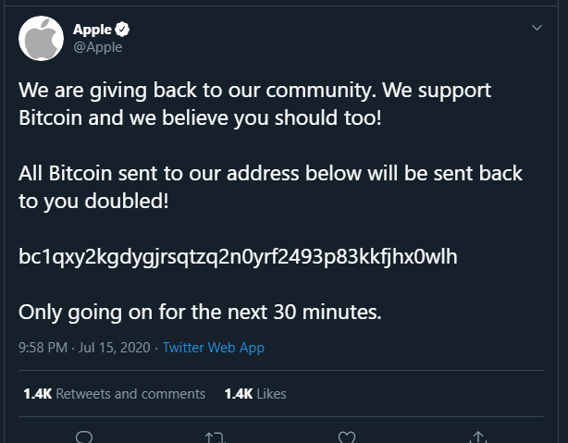The height and width of the screenshot is (443, 568).
Task: Click the 'Only going on' sentence
Action: click(200, 312)
